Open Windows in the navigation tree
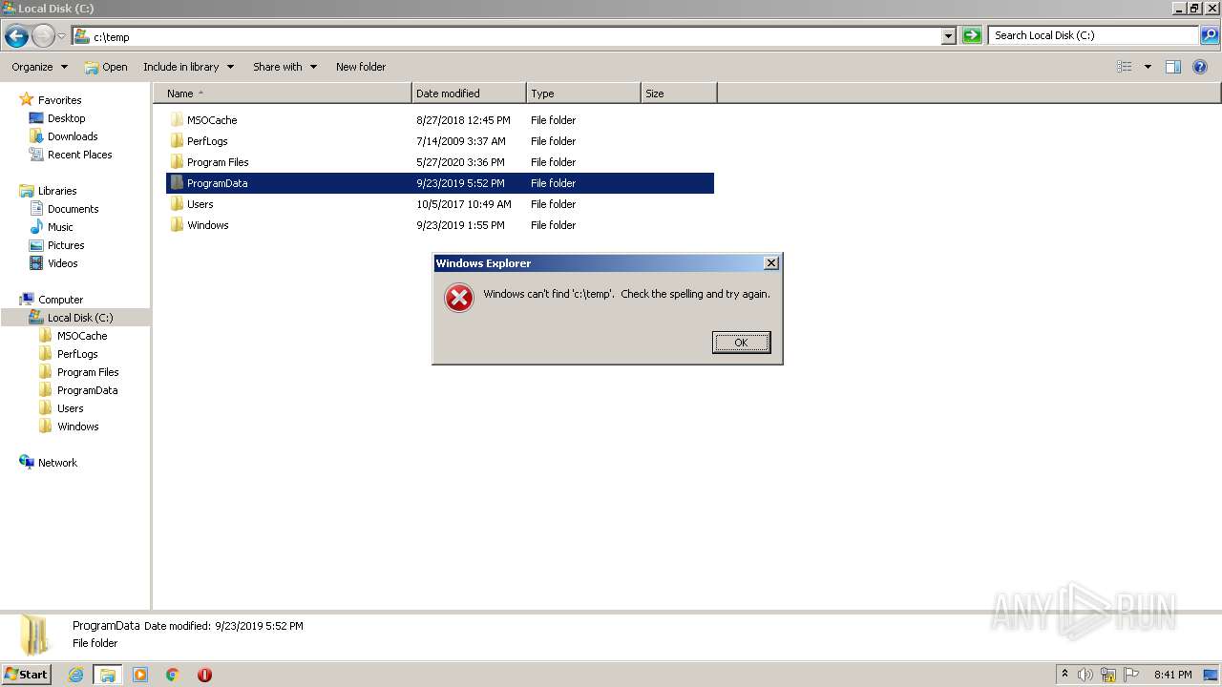Viewport: 1222px width, 687px height. (77, 427)
